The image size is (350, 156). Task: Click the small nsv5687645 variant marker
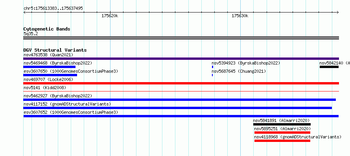click(x=212, y=75)
